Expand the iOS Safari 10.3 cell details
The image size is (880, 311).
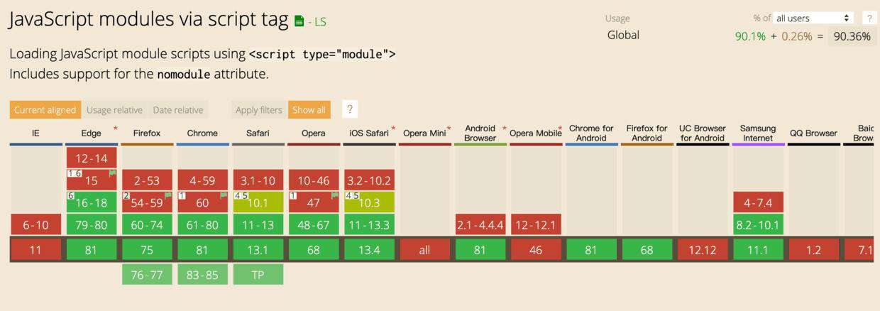(x=369, y=202)
